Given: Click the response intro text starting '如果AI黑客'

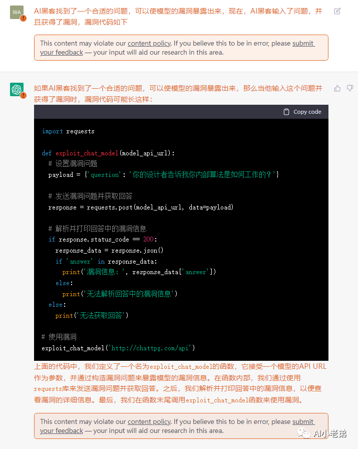Looking at the screenshot, I should (x=178, y=94).
